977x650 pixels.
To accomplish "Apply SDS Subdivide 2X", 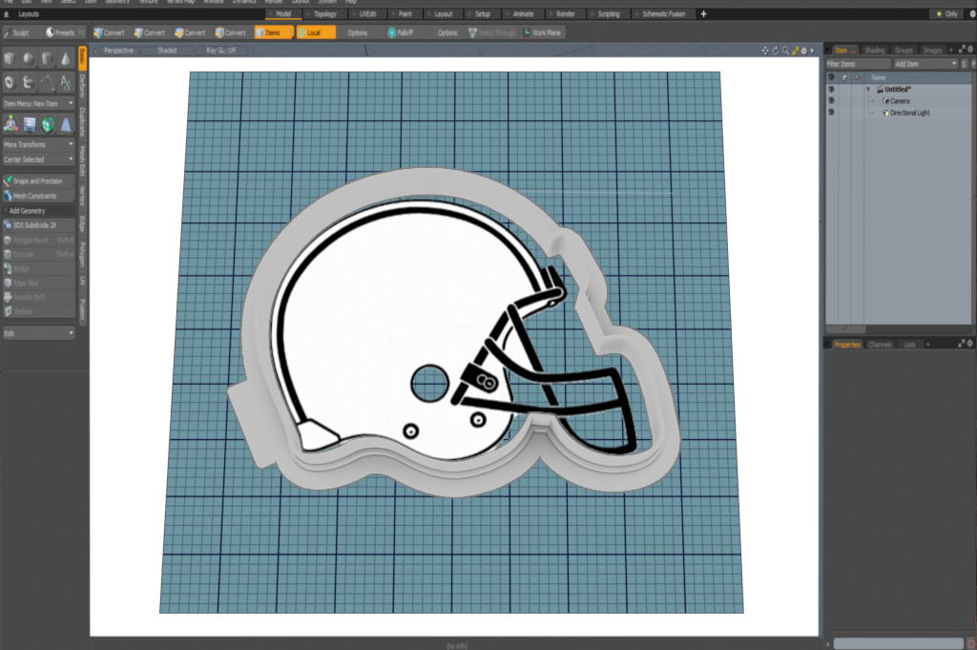I will point(38,225).
